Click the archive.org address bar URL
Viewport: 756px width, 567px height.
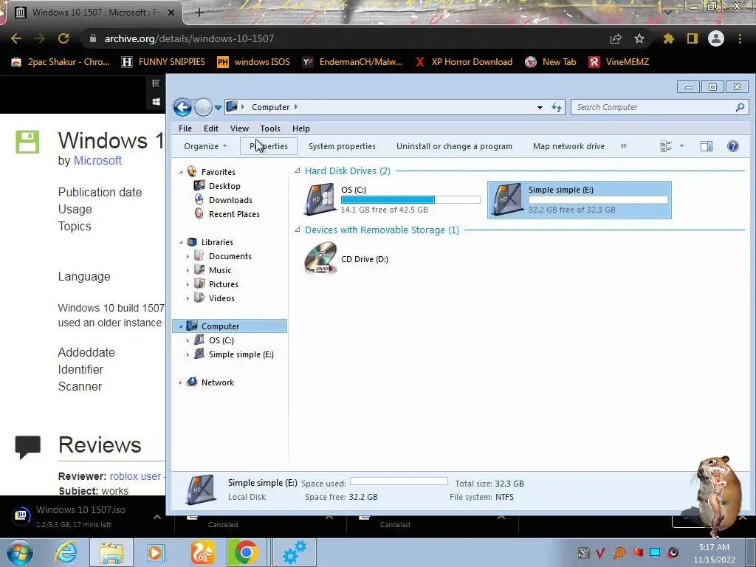(189, 38)
